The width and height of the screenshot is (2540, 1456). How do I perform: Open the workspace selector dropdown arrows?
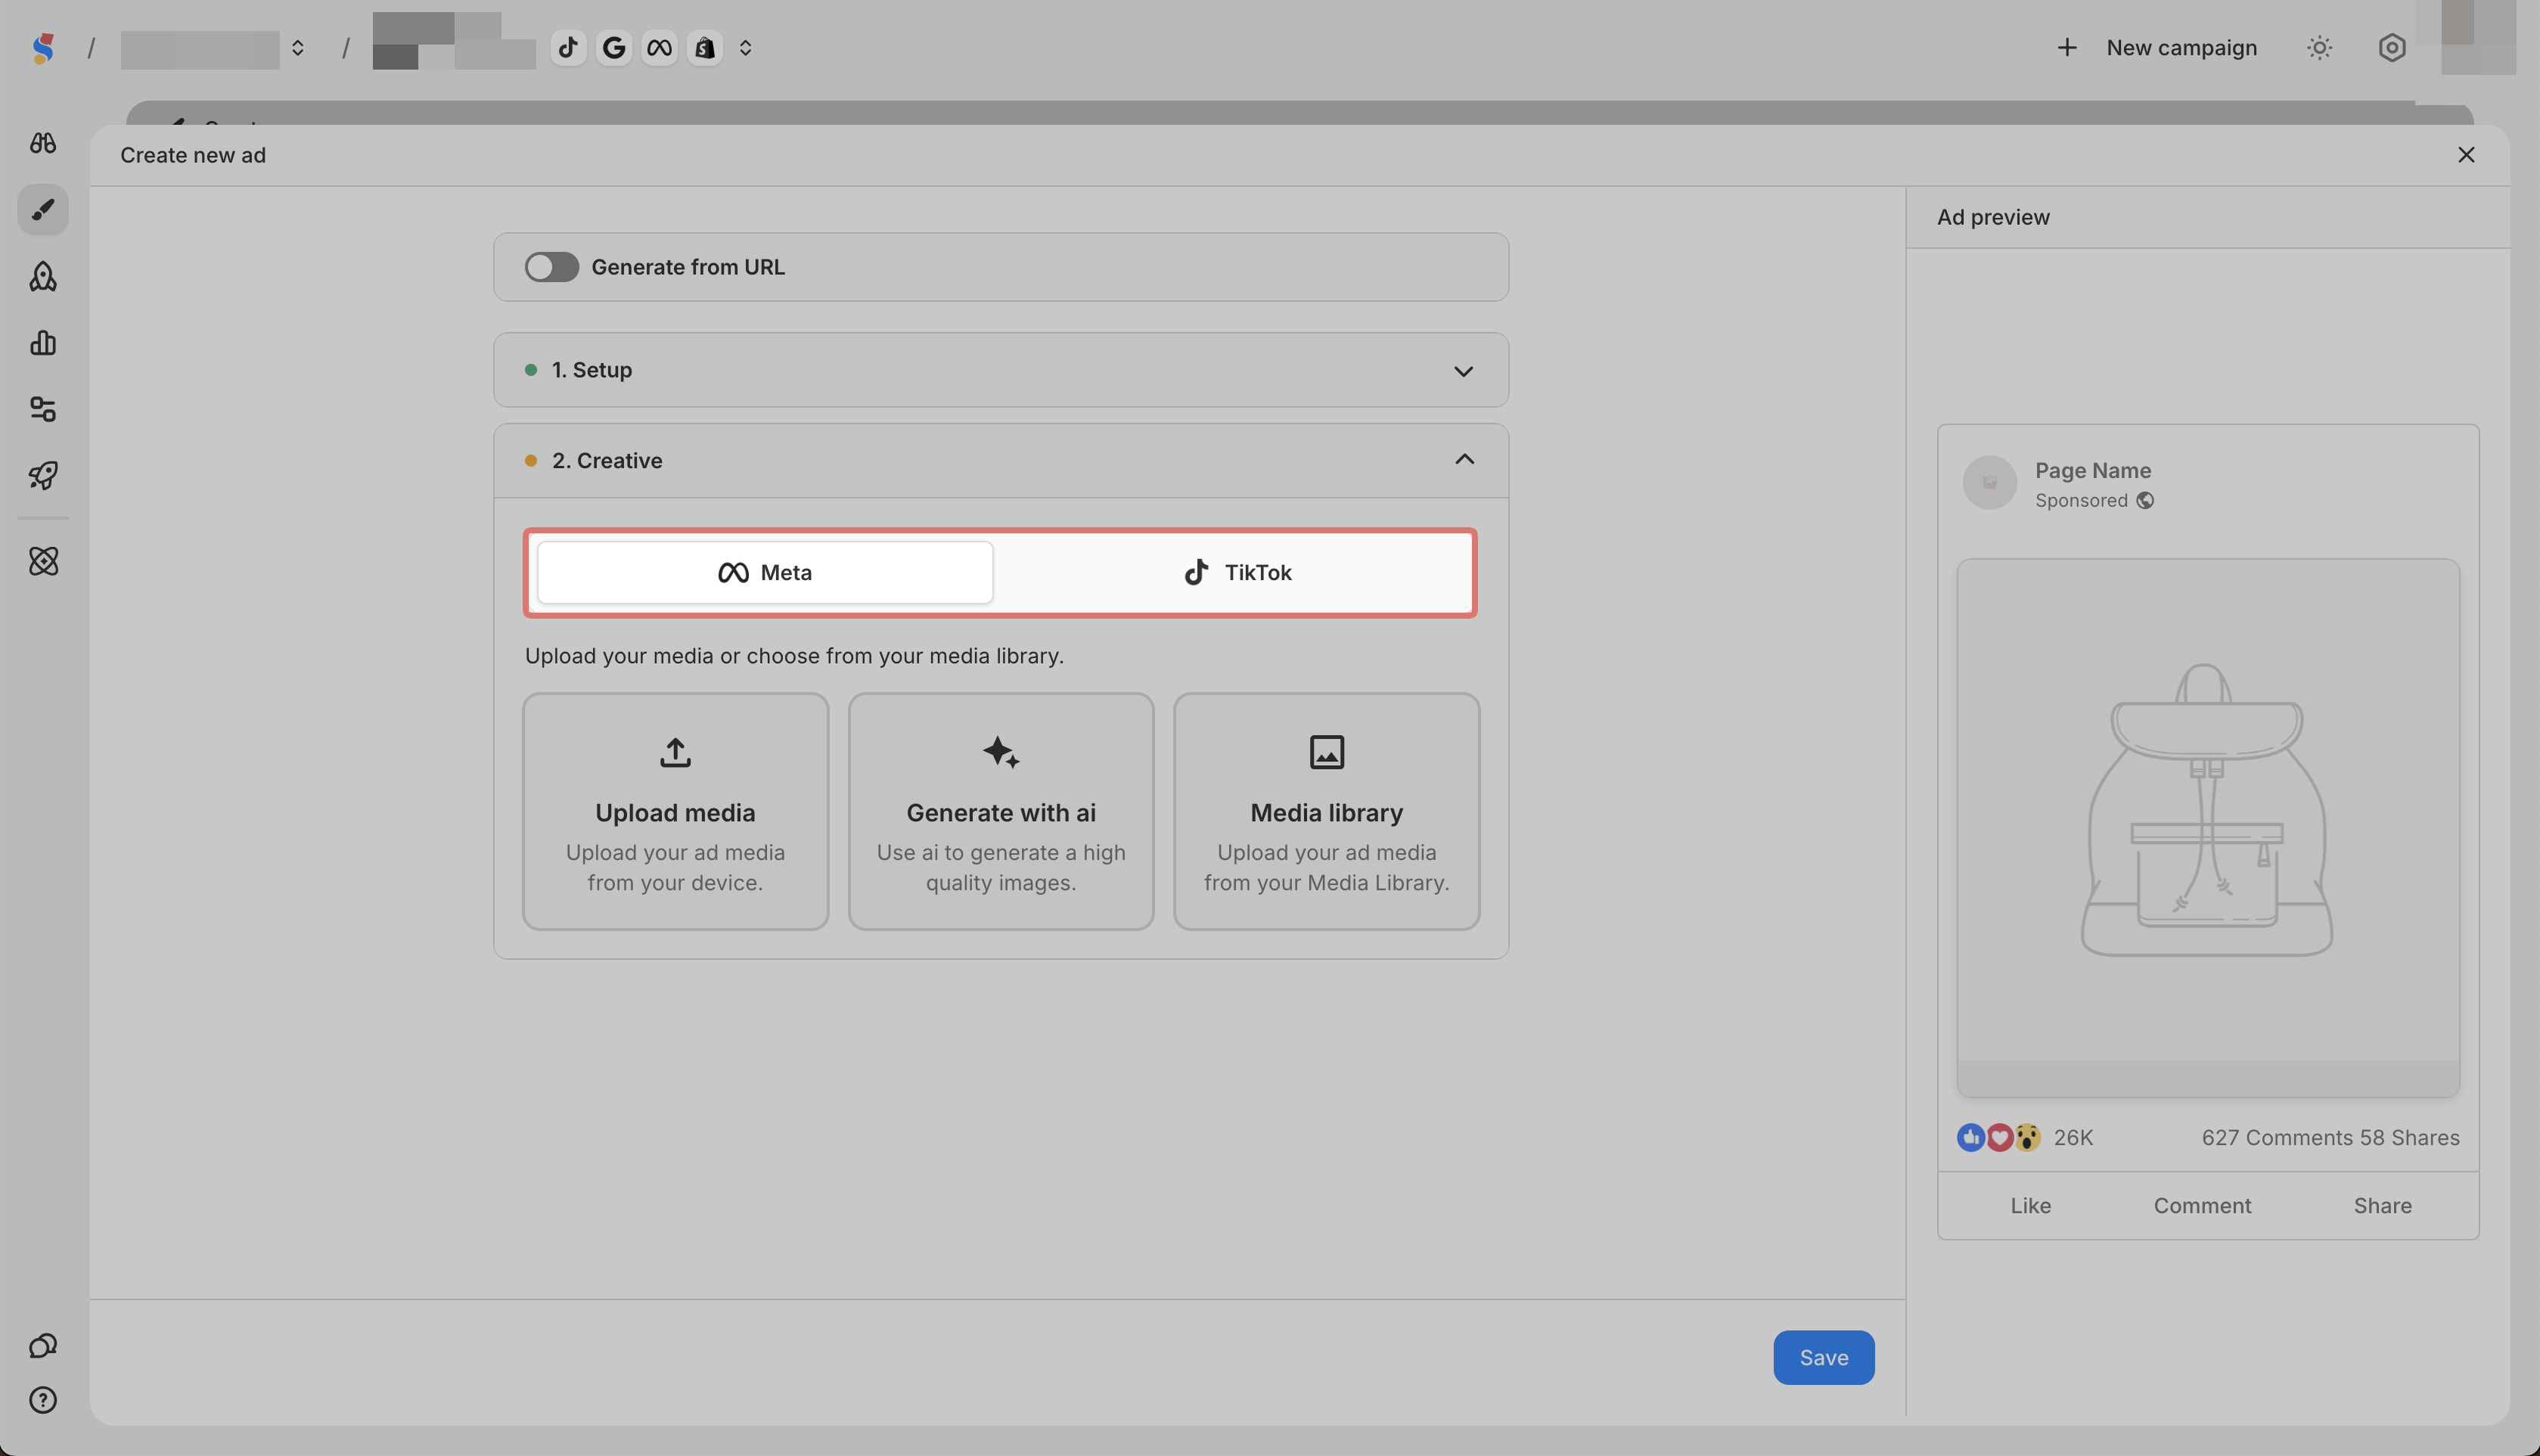click(x=297, y=48)
